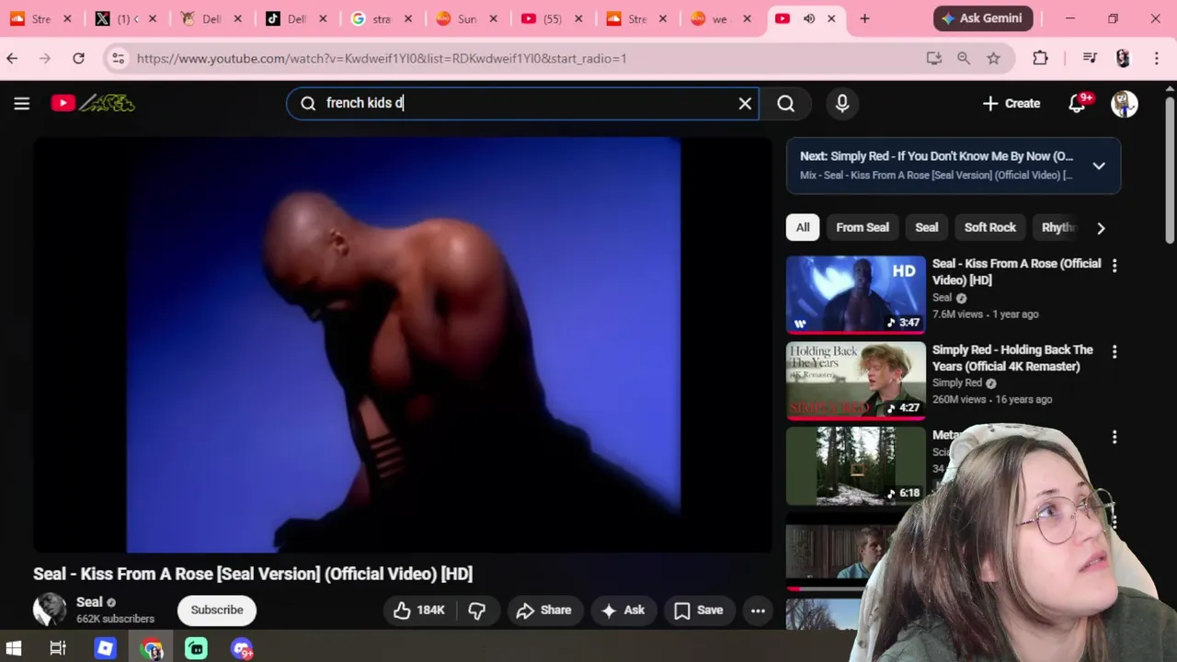Open options for Simply Red Holding Back
1177x662 pixels.
coord(1114,351)
